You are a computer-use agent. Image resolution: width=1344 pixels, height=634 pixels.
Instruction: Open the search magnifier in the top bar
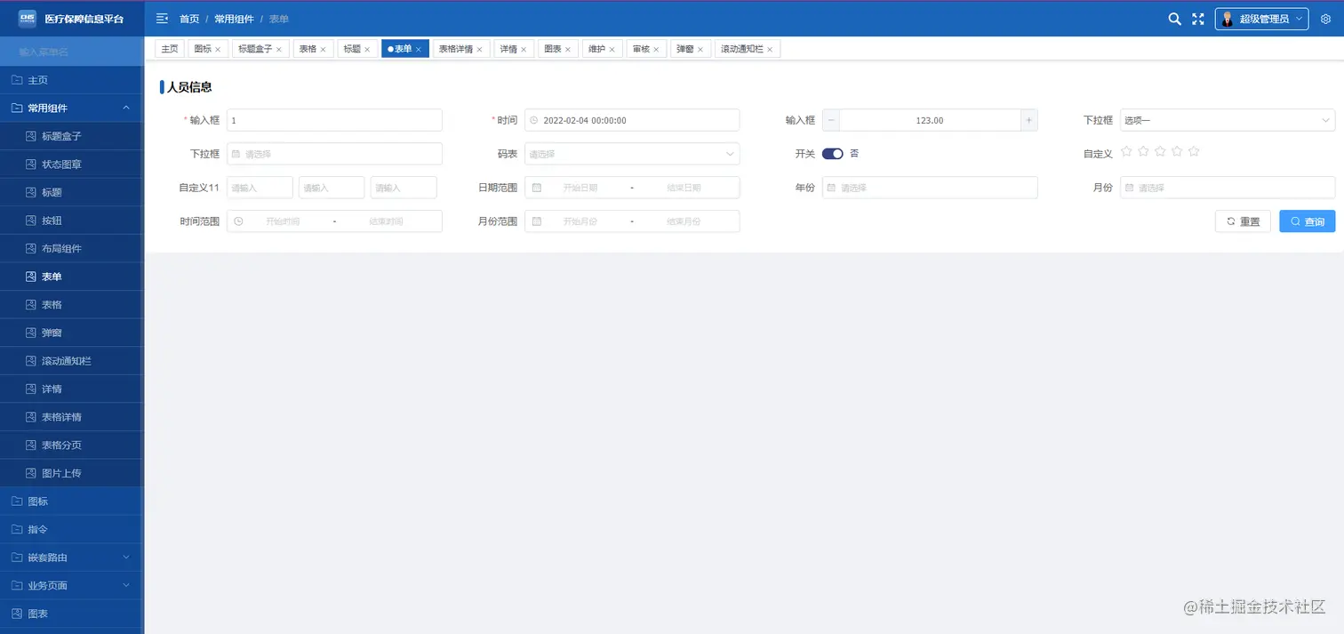tap(1174, 19)
